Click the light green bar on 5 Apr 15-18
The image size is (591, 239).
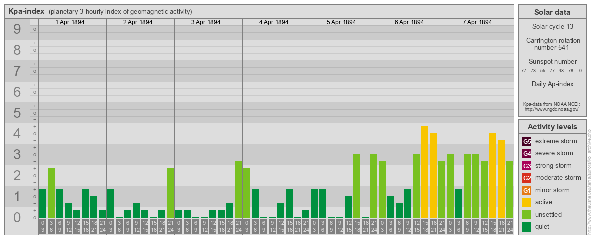pos(357,186)
